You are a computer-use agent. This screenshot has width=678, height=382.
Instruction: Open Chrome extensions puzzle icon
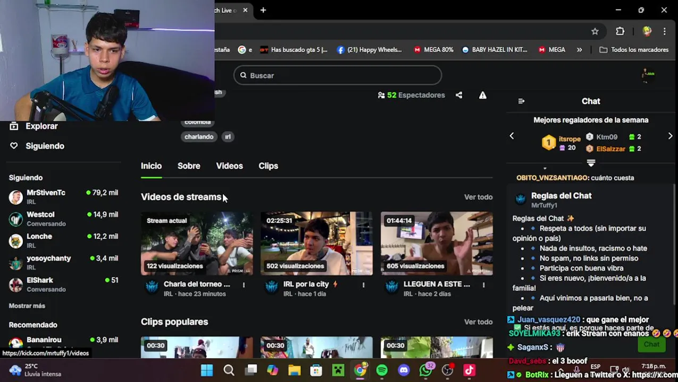(x=620, y=31)
